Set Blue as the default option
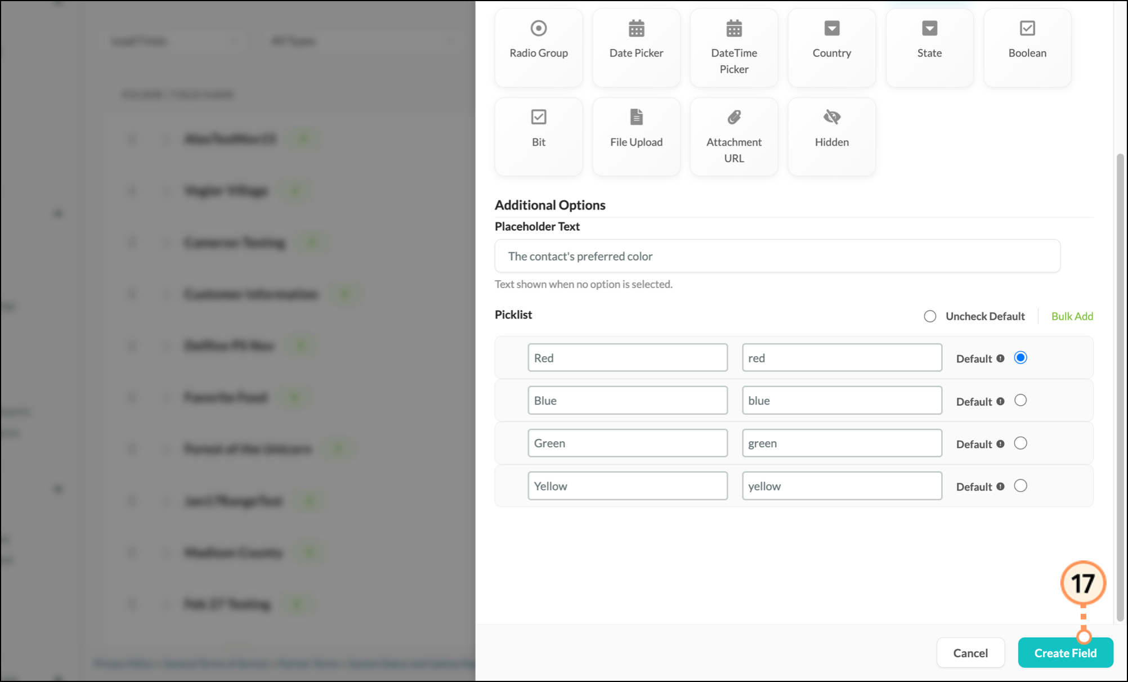 click(x=1020, y=401)
